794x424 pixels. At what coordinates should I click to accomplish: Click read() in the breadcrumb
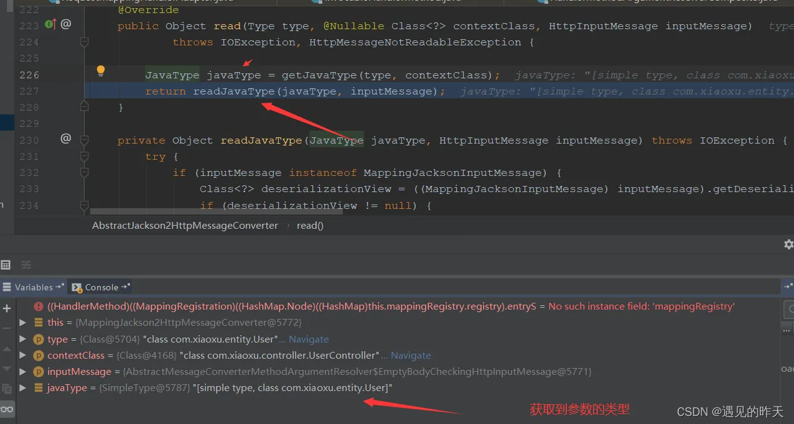(310, 226)
